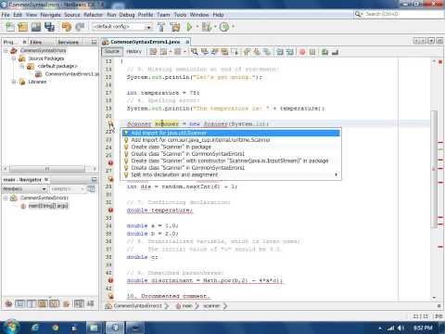Click the Save All toolbar icon
Screen dimensions: 445x334
coord(49,27)
